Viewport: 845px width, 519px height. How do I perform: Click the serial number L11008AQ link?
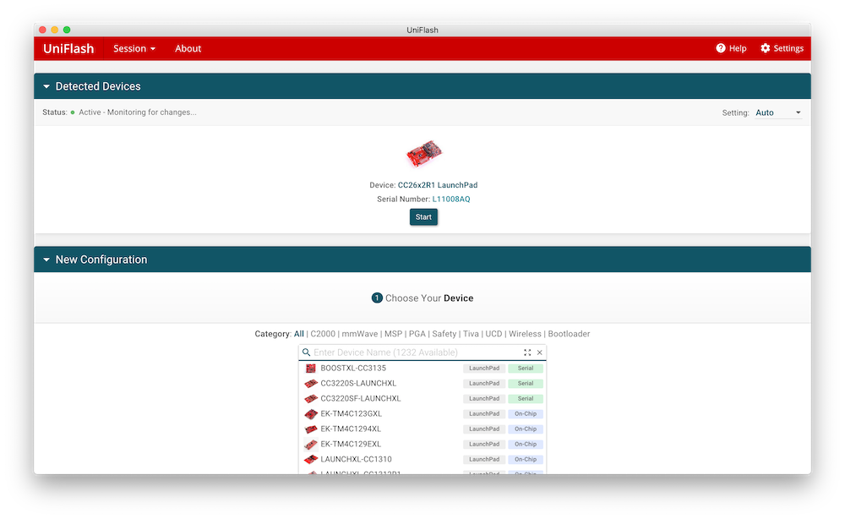pyautogui.click(x=451, y=199)
